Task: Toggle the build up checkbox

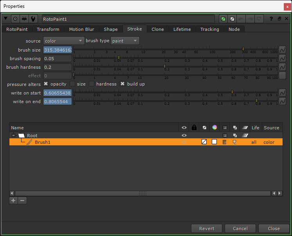Action: 123,84
